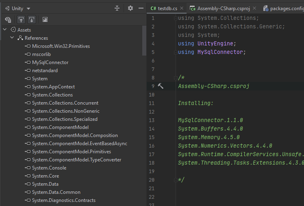Select the MySqlConnector reference
This screenshot has width=304, height=206.
point(50,62)
